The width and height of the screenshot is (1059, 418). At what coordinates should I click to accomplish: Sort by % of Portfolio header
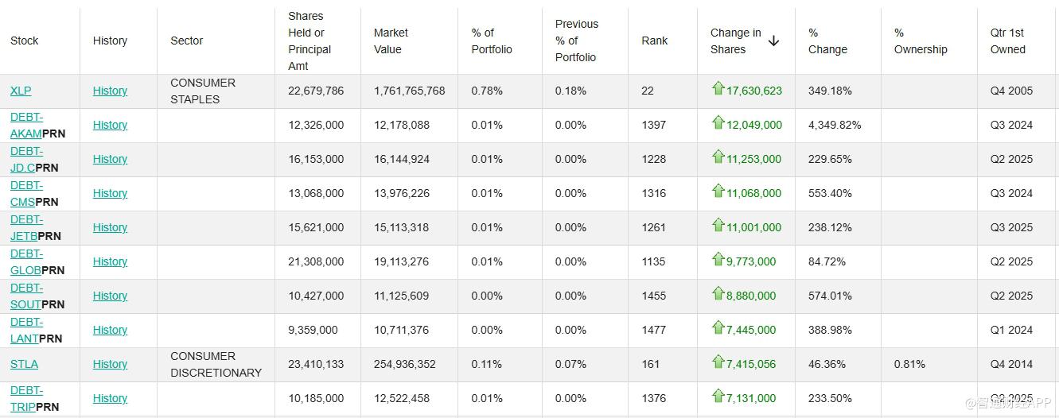coord(491,41)
